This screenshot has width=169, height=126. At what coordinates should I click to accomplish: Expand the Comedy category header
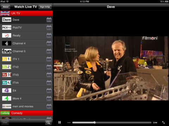point(26,113)
